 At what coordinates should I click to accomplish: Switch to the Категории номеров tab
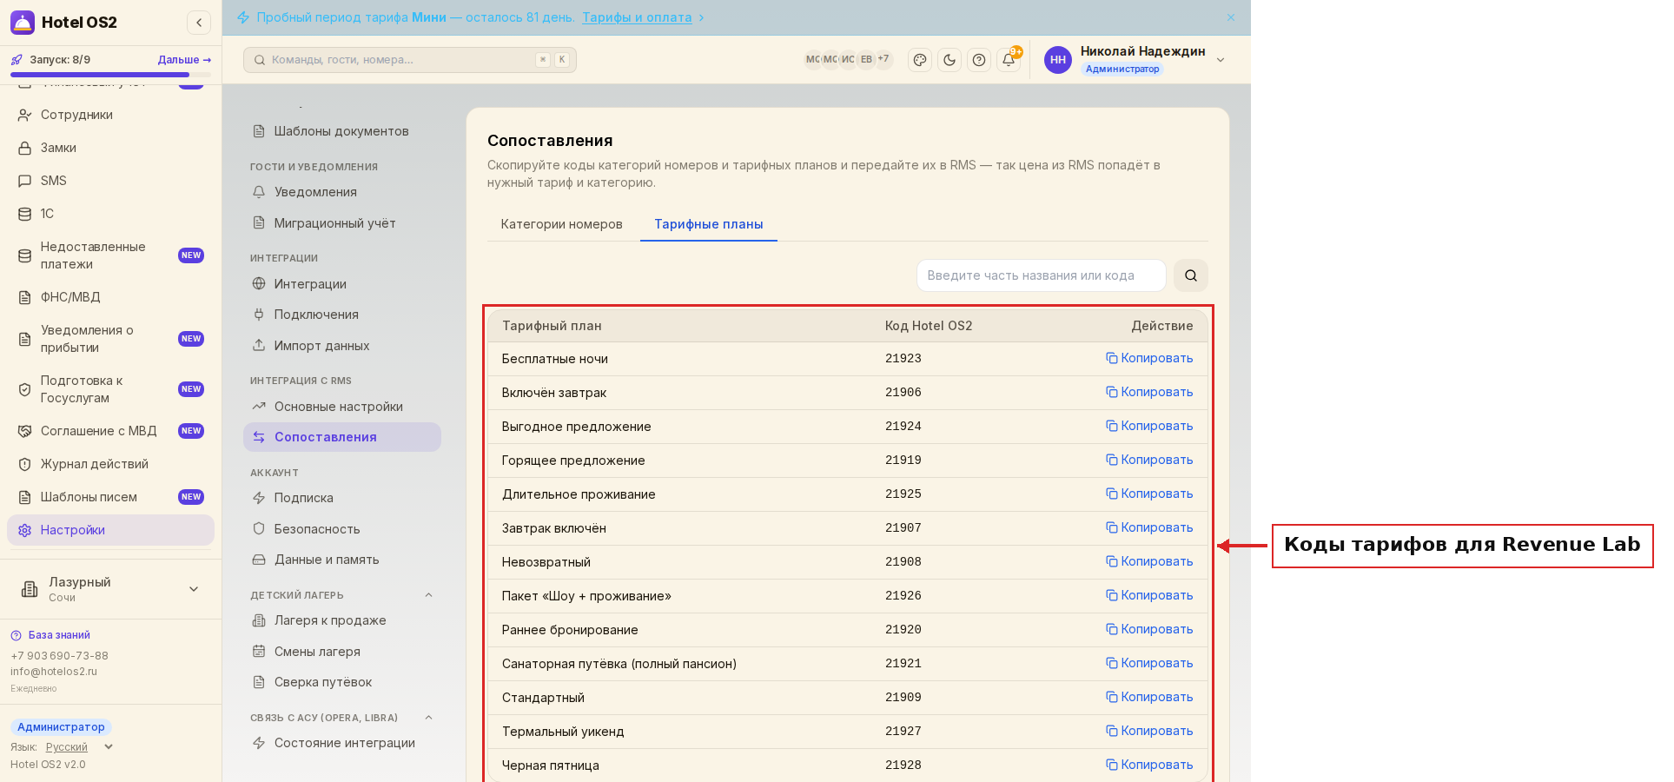(562, 224)
